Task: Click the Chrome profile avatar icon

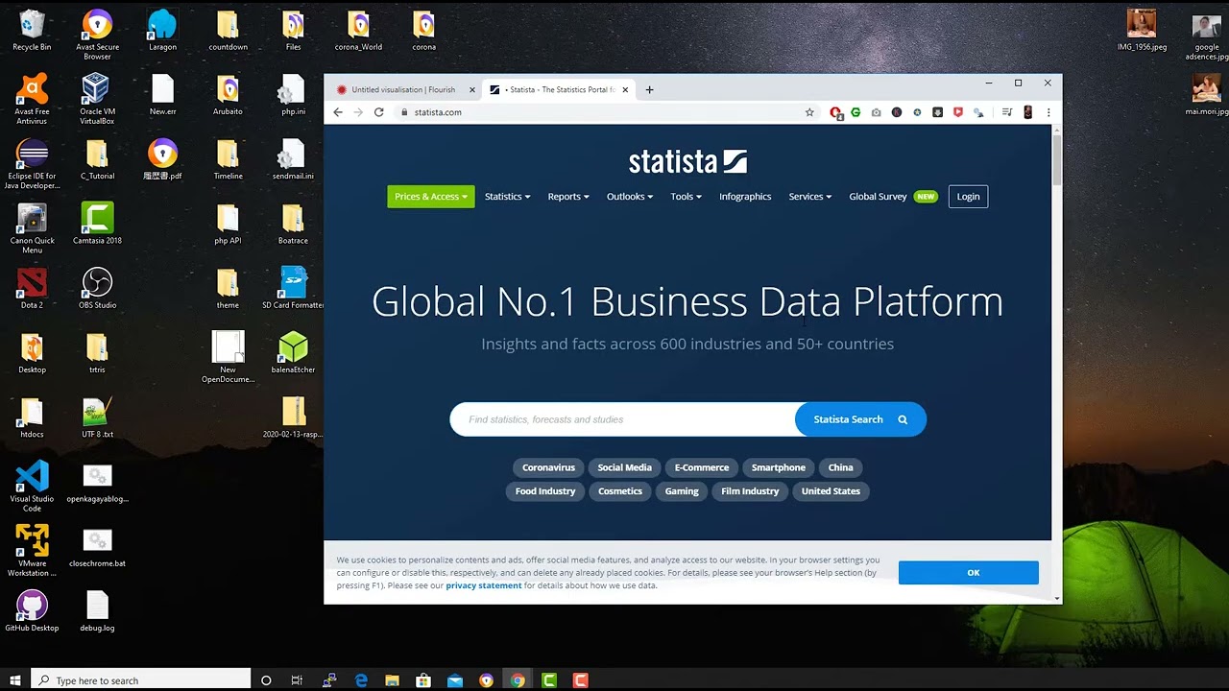Action: [1027, 112]
